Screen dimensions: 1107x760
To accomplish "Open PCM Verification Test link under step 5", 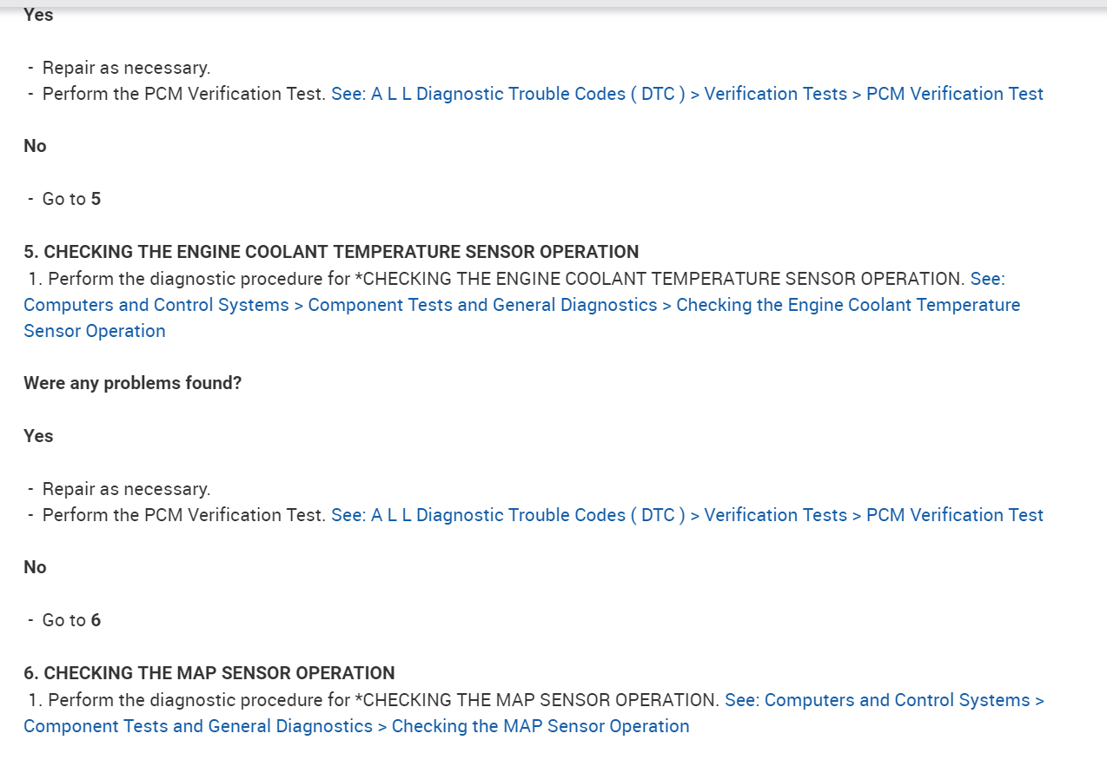I will pos(686,515).
